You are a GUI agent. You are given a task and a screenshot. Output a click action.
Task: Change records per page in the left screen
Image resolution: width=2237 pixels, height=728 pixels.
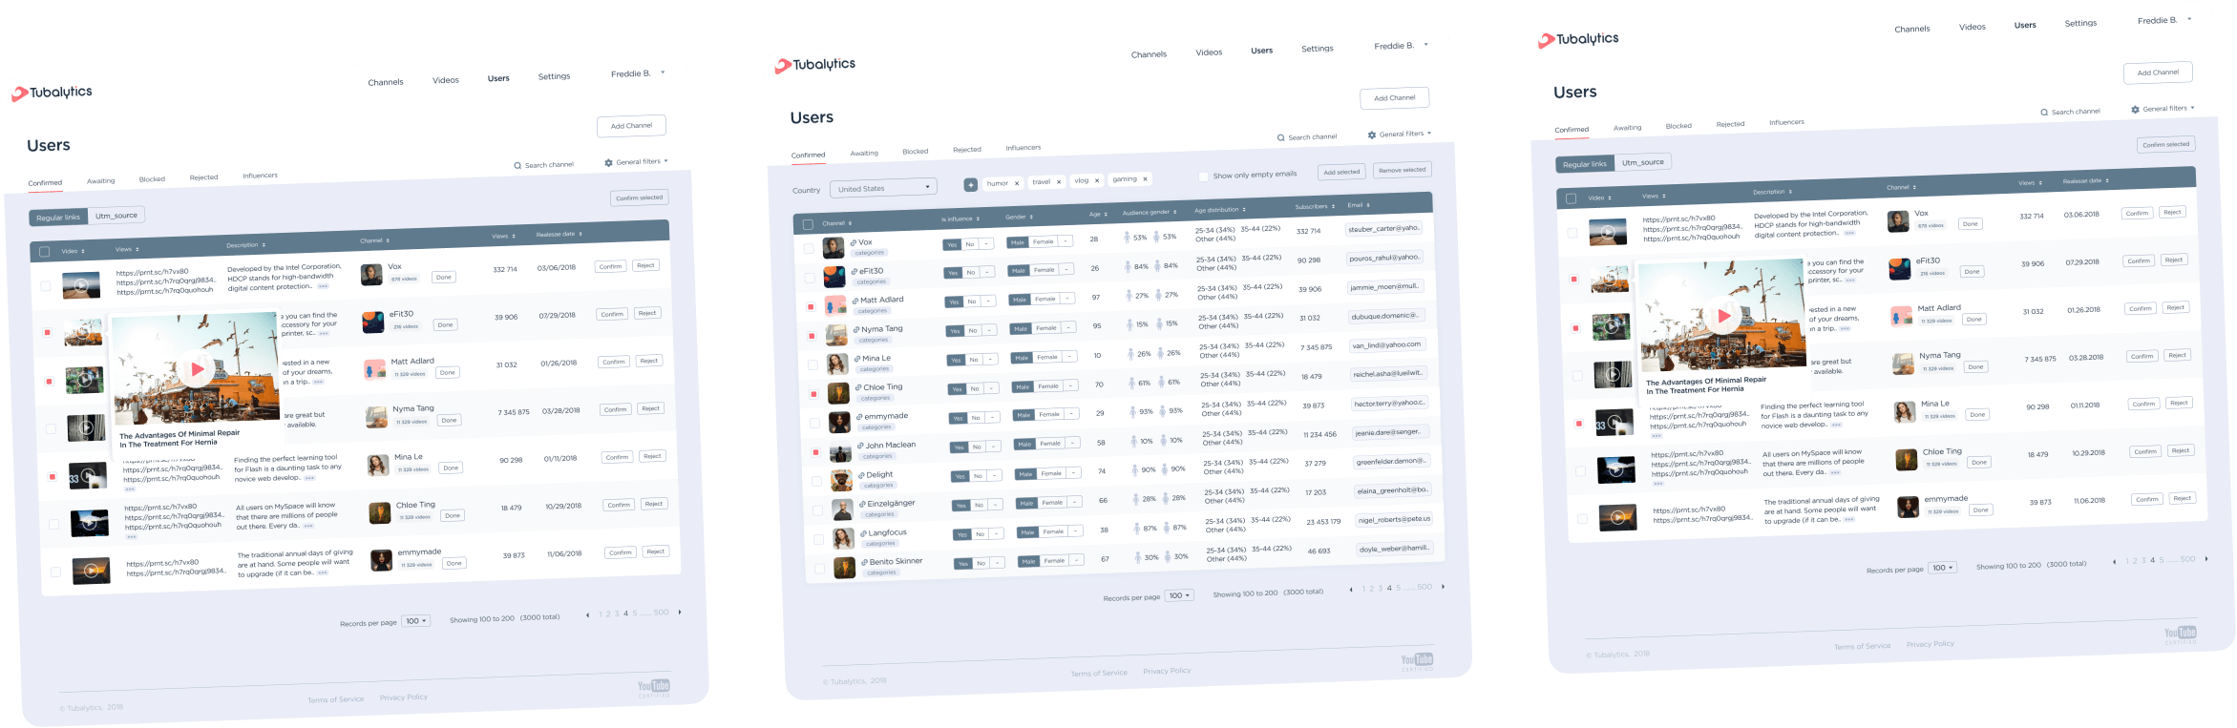point(416,621)
